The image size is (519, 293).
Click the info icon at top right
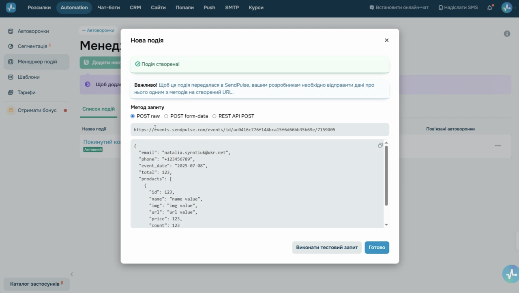[x=507, y=34]
